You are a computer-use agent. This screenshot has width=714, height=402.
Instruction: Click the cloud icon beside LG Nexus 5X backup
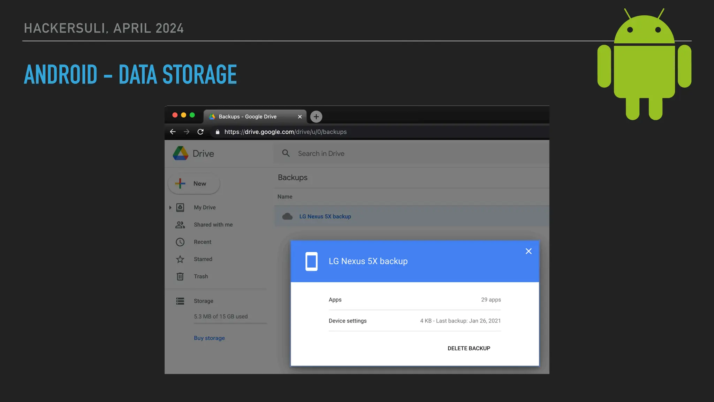[x=287, y=216]
